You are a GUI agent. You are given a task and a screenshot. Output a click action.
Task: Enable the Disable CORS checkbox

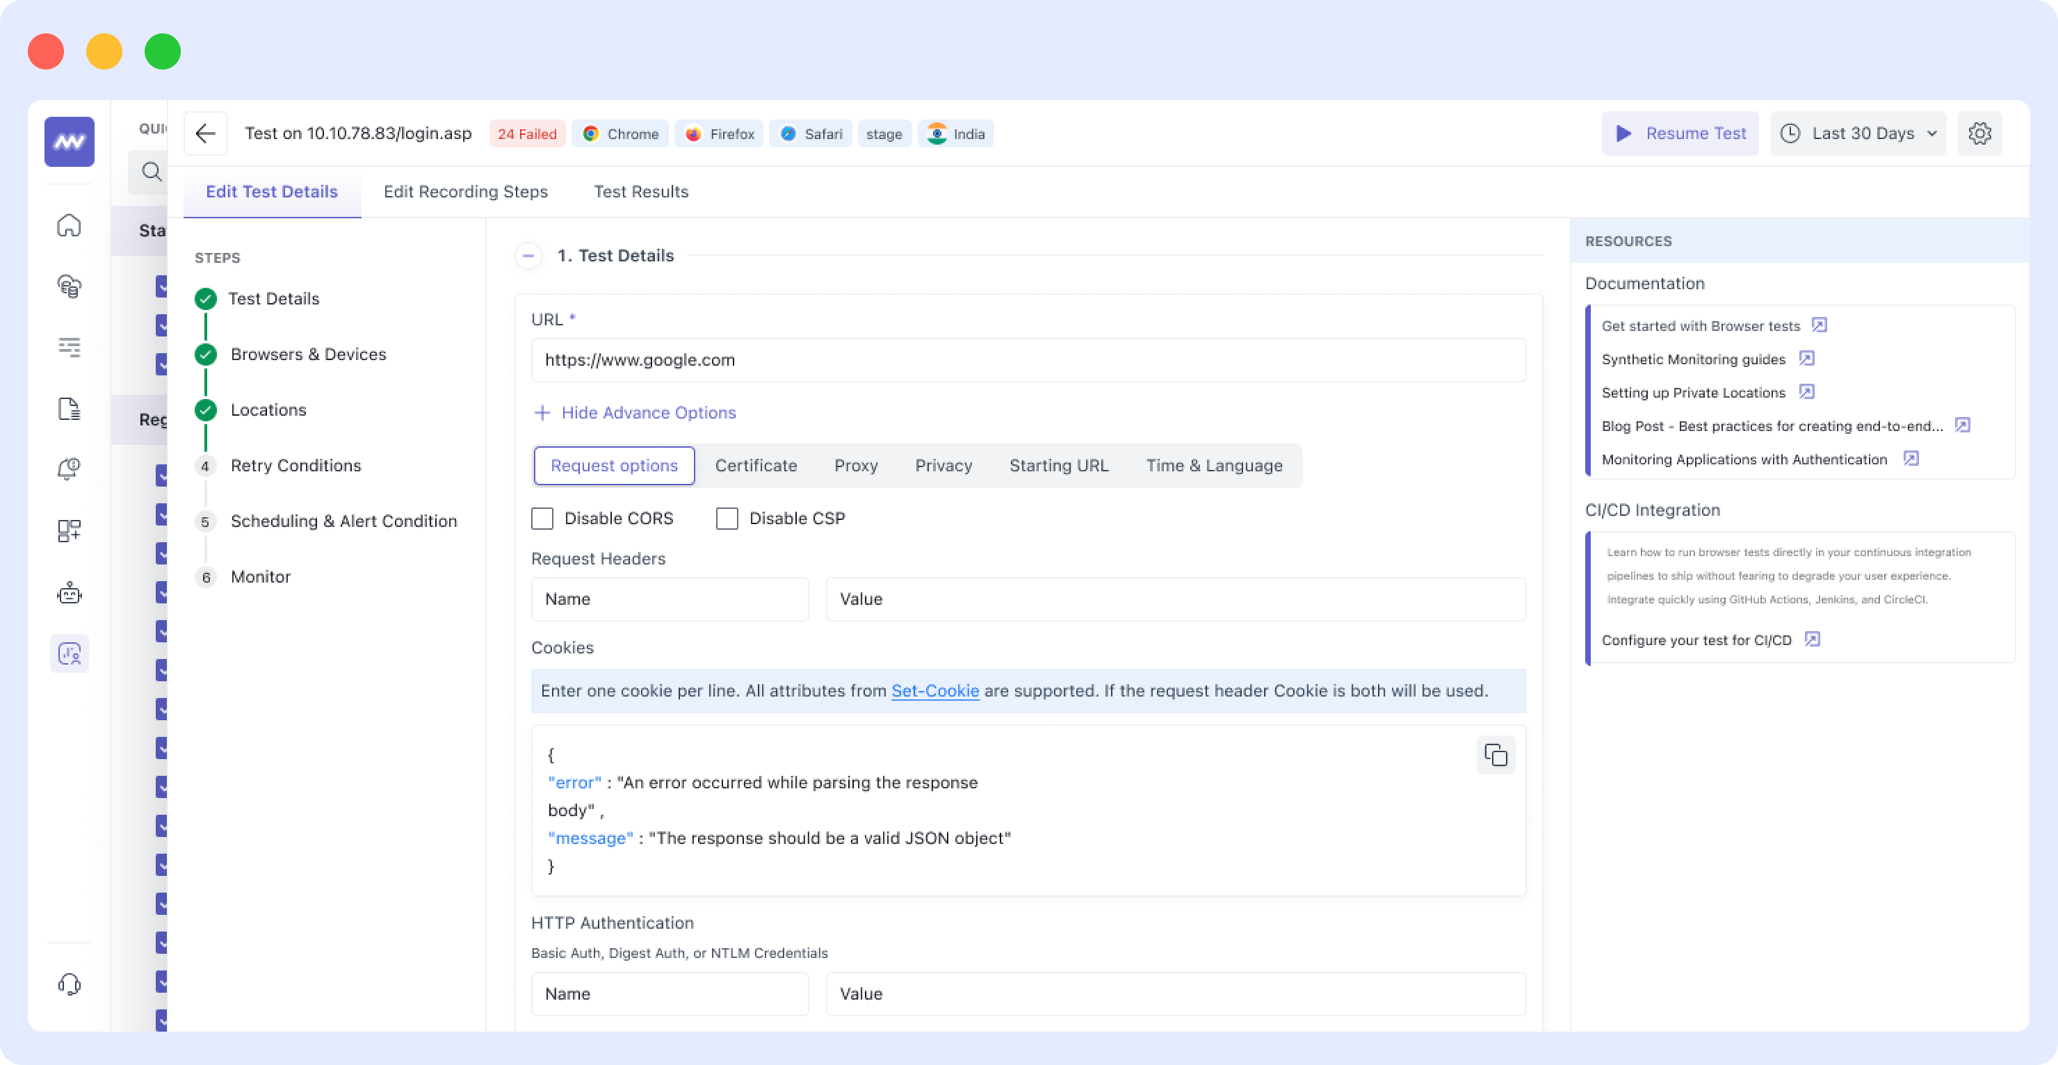pos(542,519)
